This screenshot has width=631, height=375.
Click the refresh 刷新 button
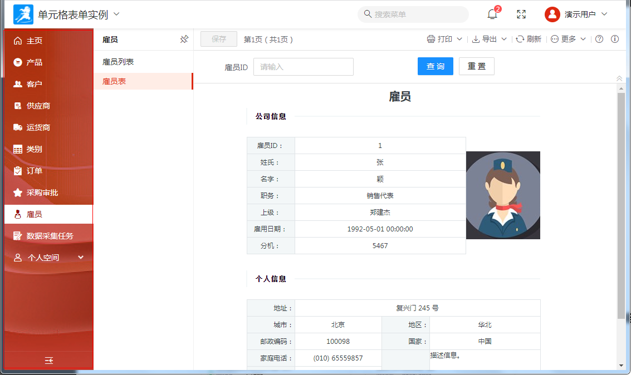[x=529, y=39]
